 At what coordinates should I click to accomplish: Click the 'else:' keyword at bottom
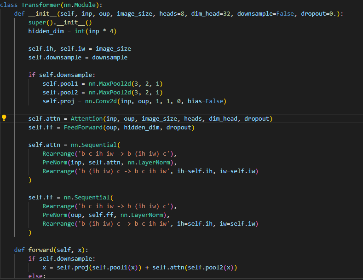click(x=37, y=276)
